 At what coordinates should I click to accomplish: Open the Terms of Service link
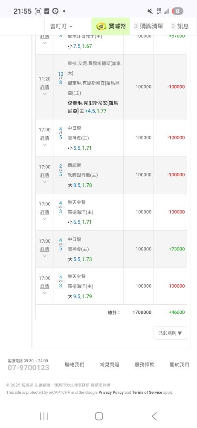tap(147, 392)
